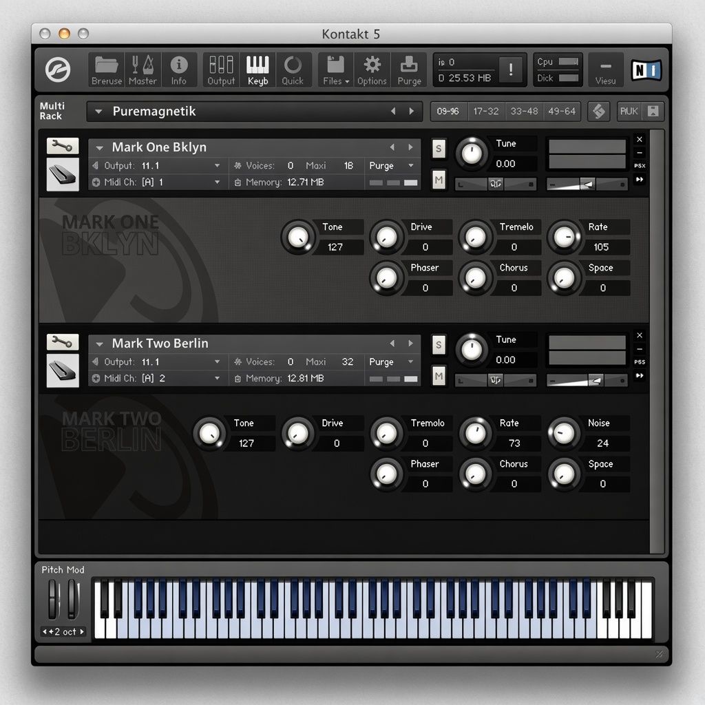
Task: Open the Files dropdown menu
Action: [x=336, y=70]
